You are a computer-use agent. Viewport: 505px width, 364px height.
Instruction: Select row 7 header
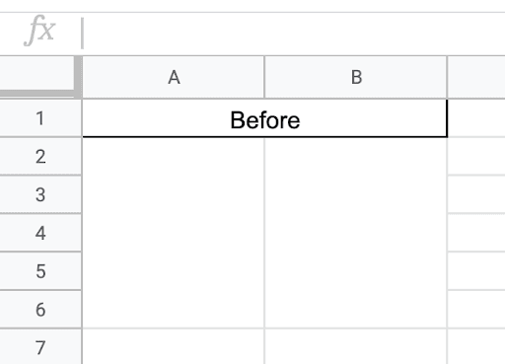[40, 347]
